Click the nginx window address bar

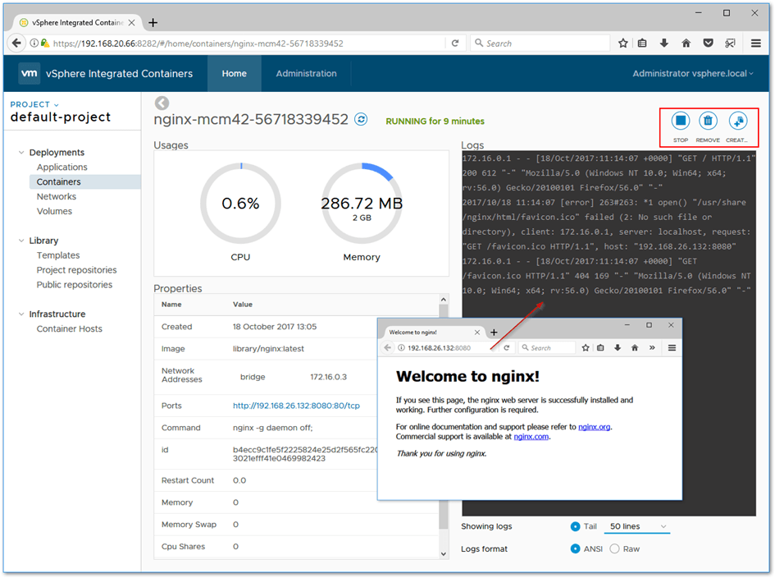[447, 347]
